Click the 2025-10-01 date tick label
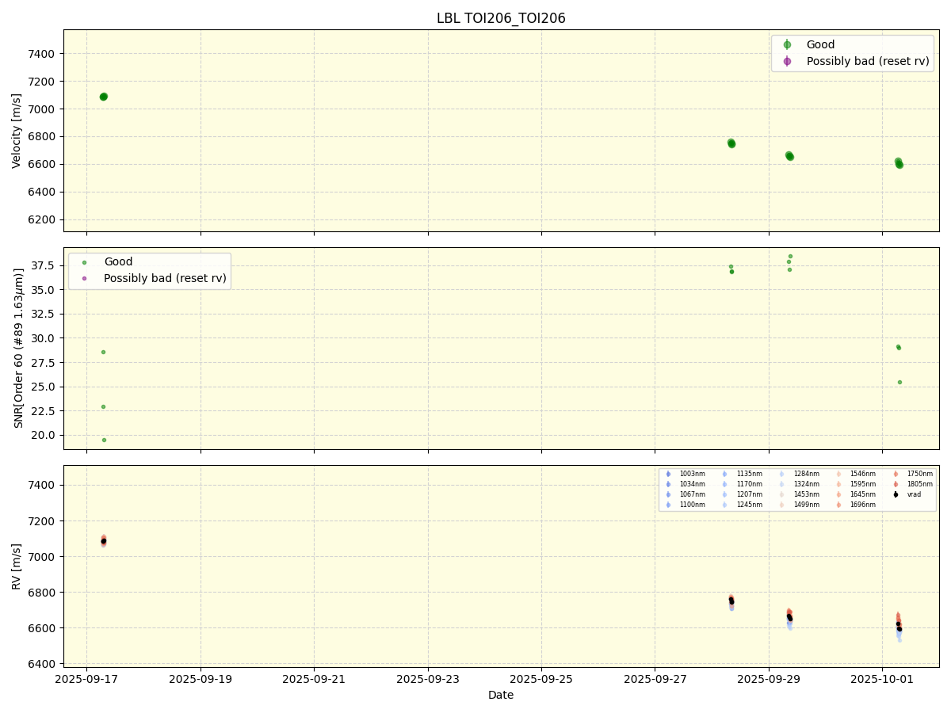This screenshot has width=951, height=713. [882, 680]
